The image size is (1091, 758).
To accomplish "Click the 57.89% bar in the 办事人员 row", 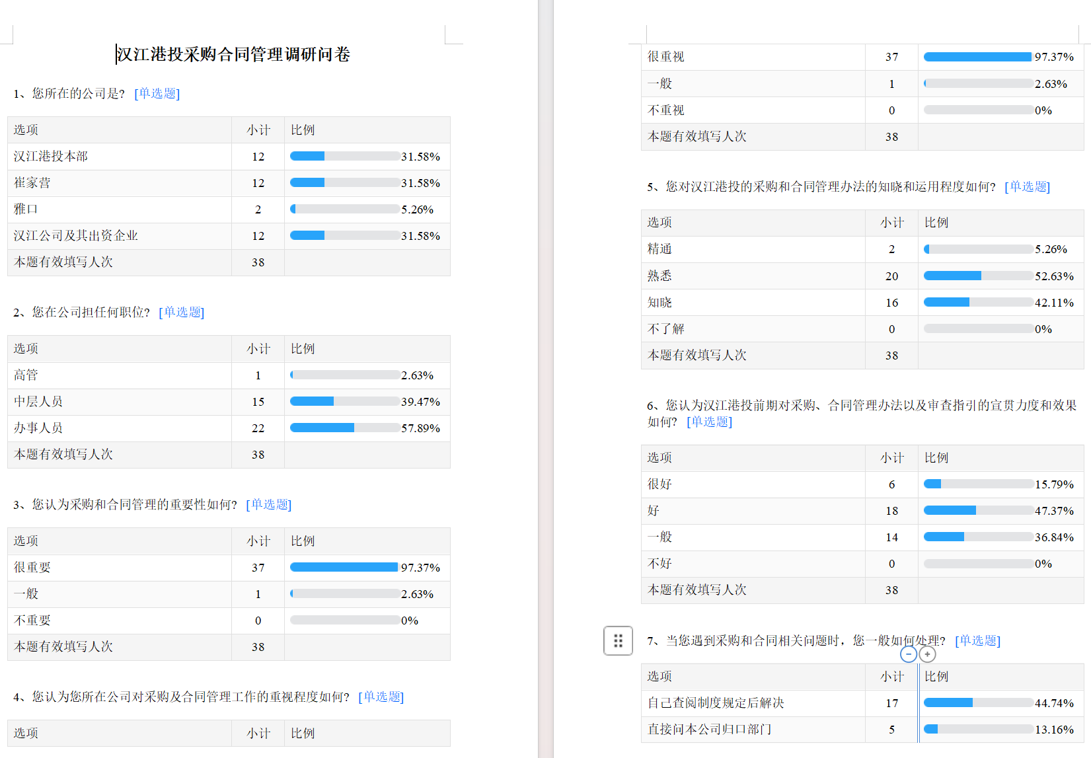I will 344,428.
